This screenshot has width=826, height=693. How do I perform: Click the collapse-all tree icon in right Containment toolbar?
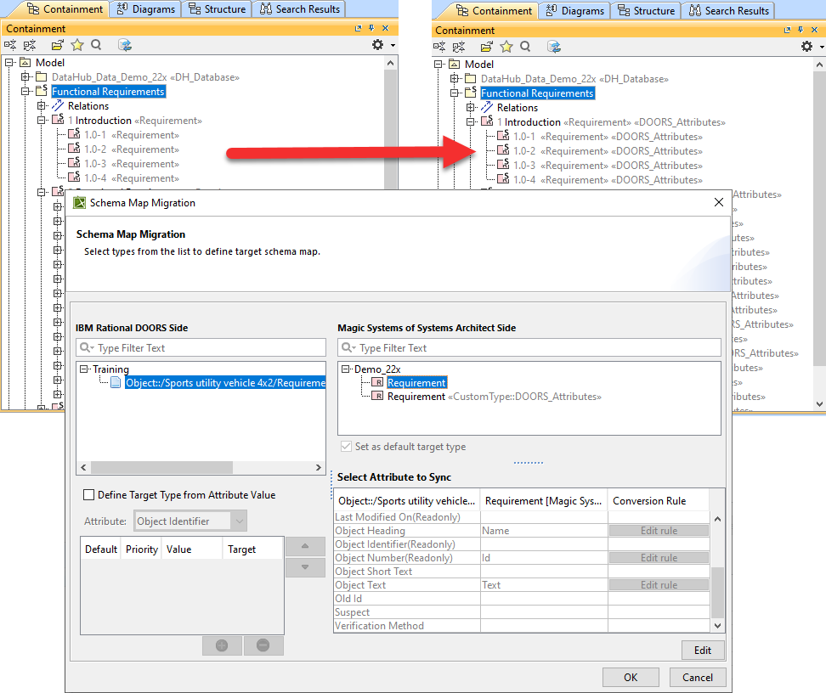click(x=459, y=47)
